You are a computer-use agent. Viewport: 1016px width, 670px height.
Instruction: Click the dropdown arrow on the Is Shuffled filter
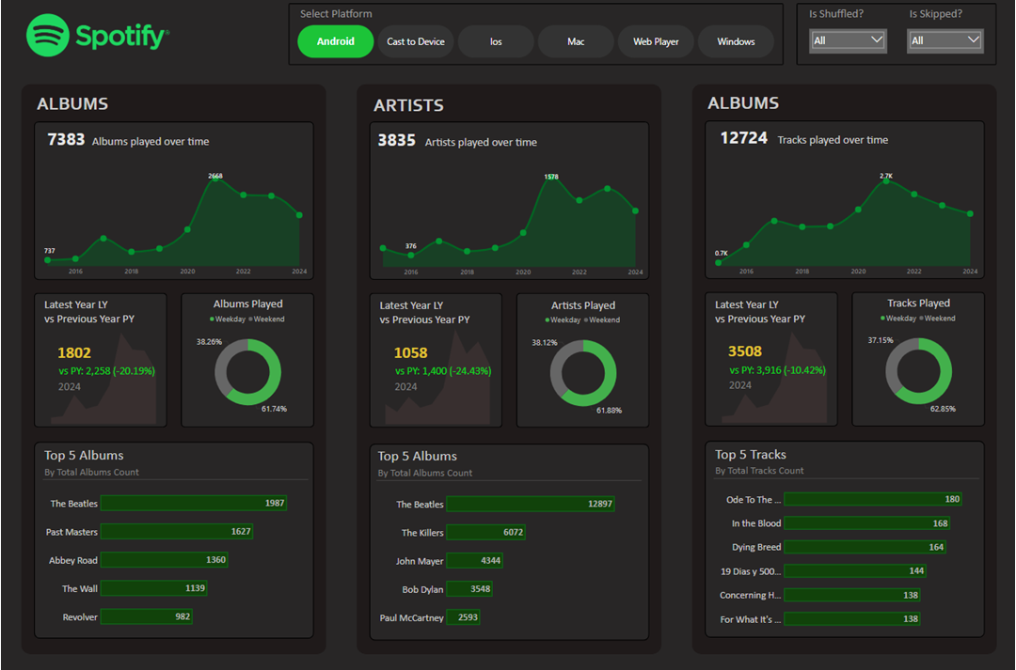874,40
